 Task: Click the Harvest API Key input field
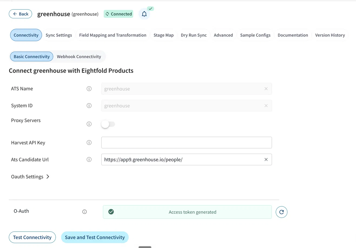186,143
